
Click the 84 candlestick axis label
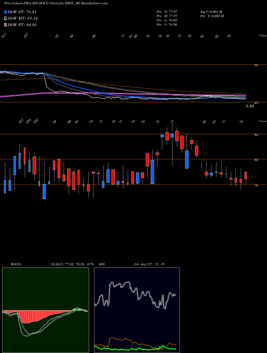(256, 135)
